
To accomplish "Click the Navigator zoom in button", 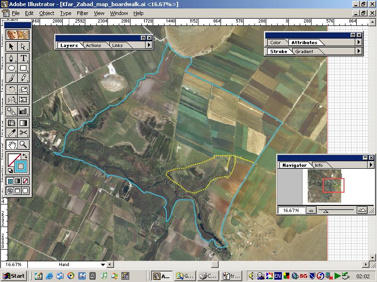I will [361, 210].
